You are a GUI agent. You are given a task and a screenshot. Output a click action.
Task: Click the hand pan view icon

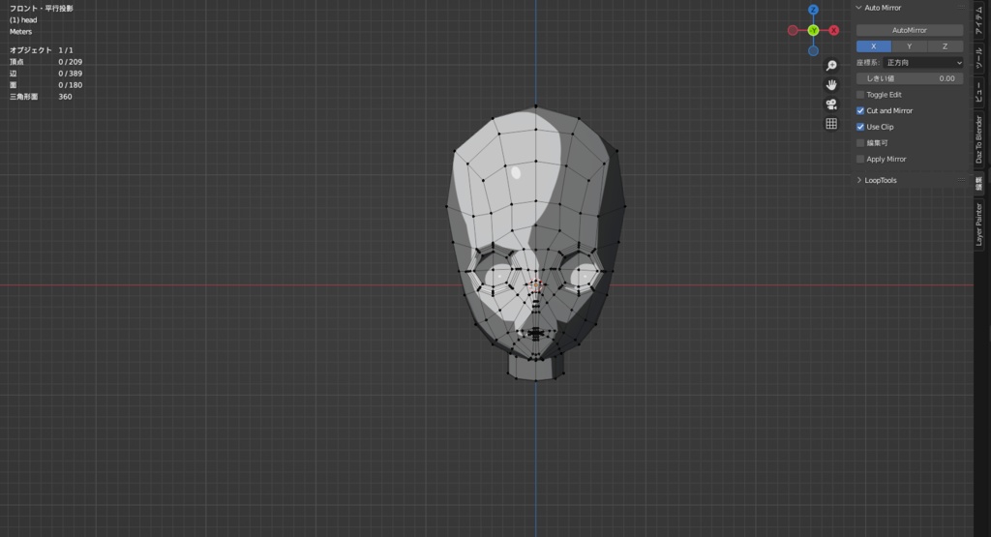(831, 84)
